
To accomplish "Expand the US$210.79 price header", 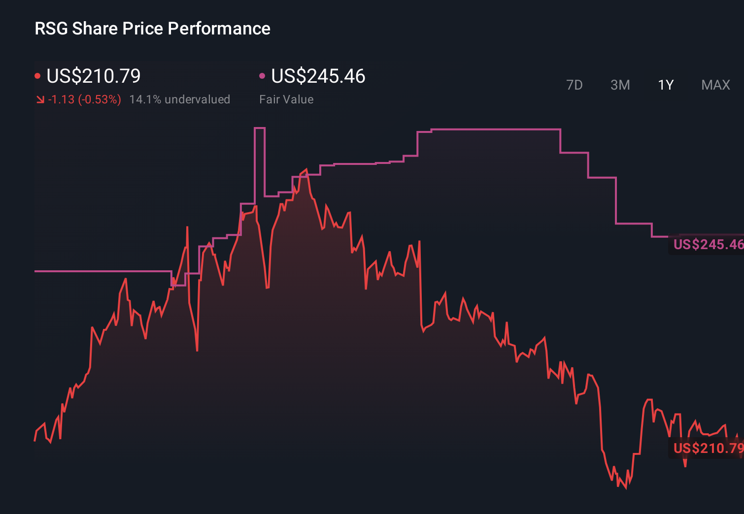I will [x=93, y=76].
